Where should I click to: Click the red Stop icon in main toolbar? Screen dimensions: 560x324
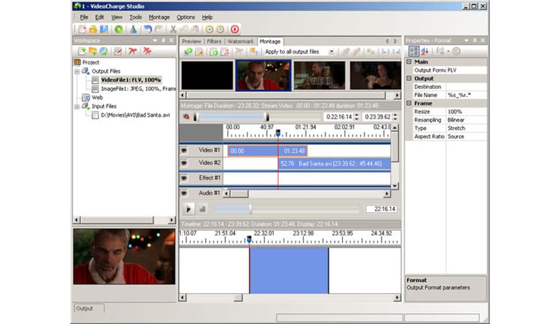234,29
